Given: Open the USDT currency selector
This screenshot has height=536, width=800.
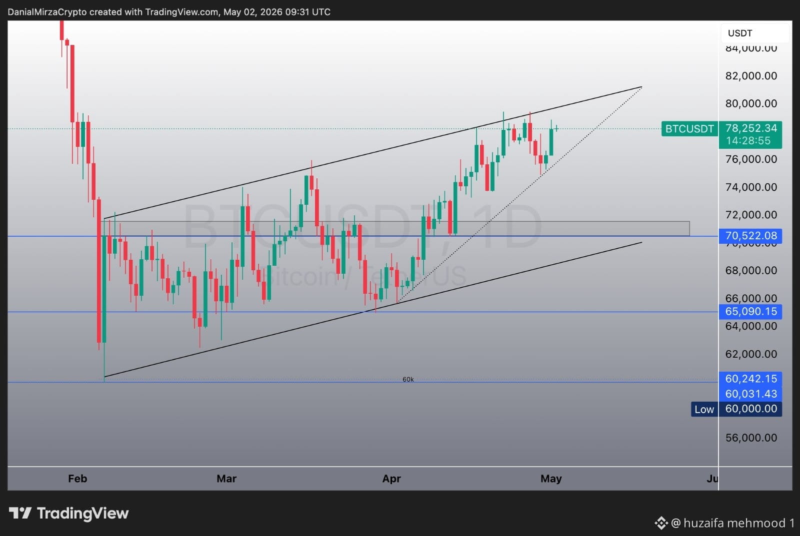Looking at the screenshot, I should [755, 33].
